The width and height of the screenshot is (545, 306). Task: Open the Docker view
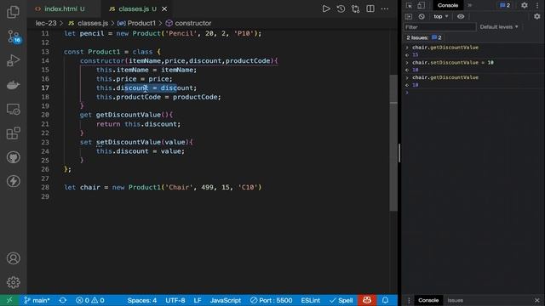click(14, 85)
